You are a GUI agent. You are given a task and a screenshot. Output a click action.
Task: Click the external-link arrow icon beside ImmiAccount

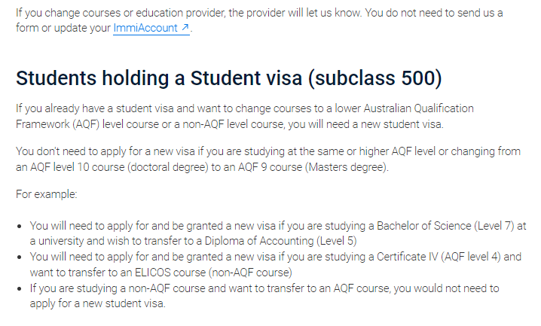(185, 27)
